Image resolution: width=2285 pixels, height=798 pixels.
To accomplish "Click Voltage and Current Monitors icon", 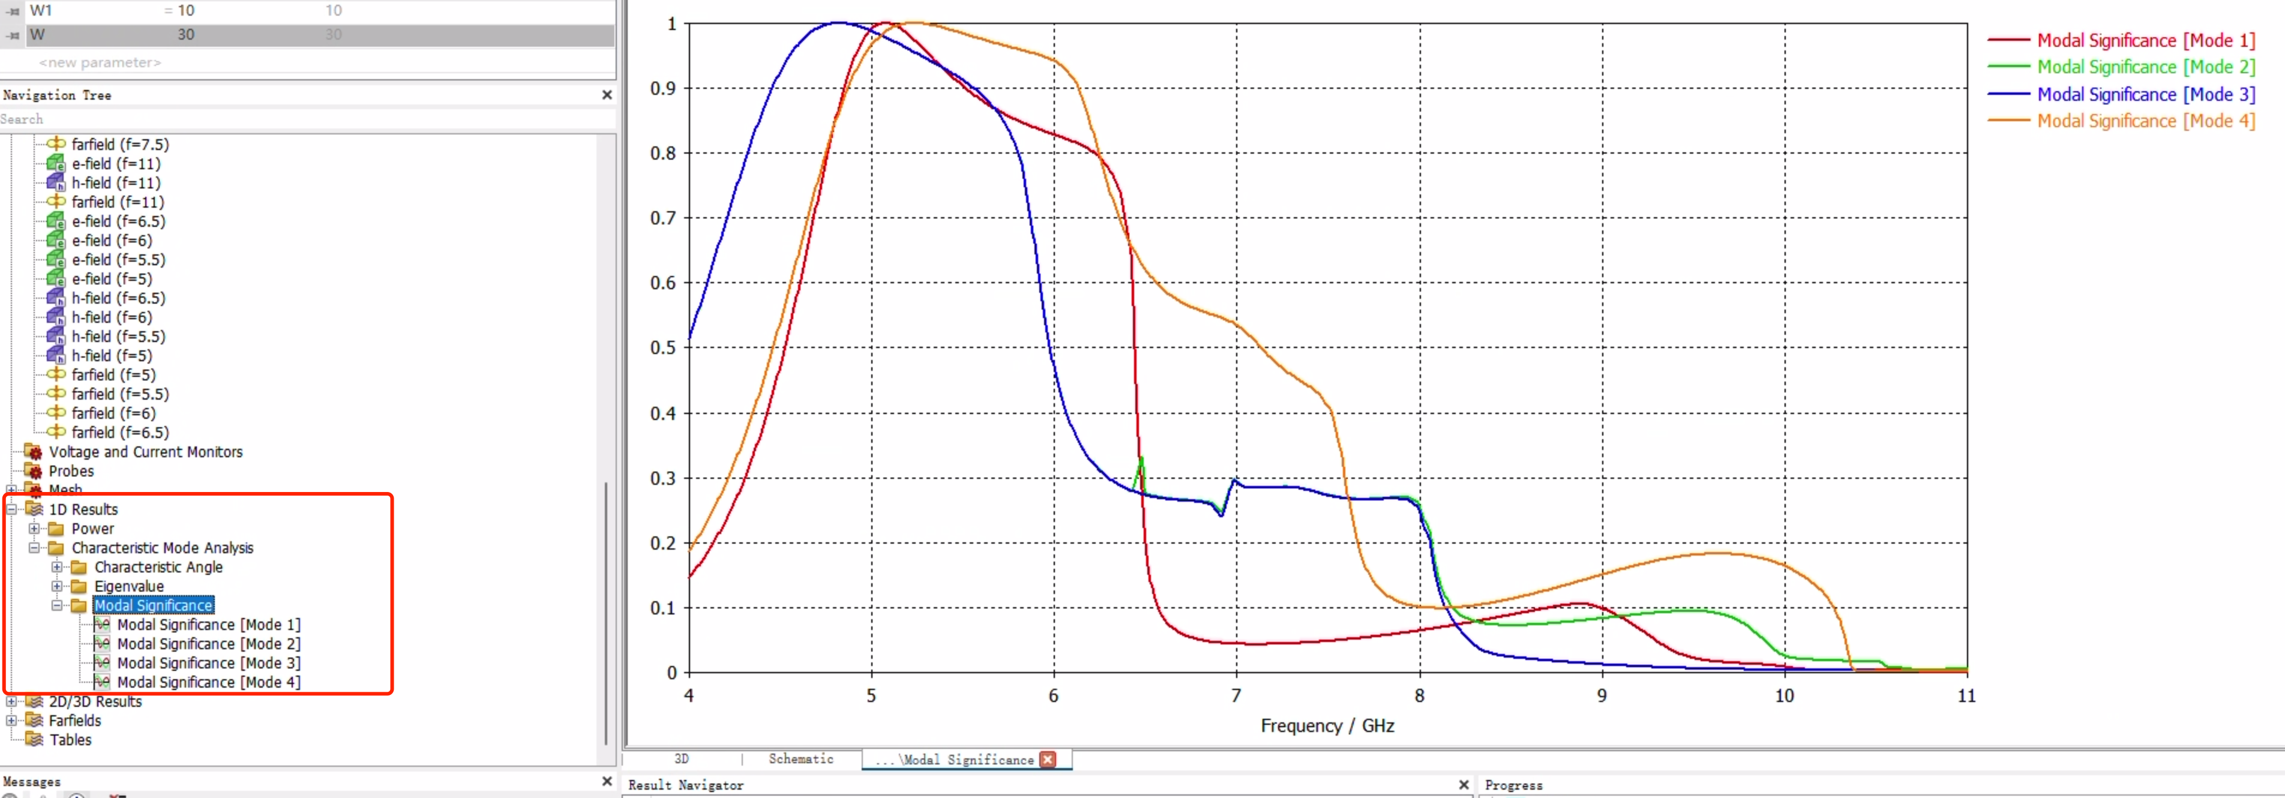I will [34, 452].
